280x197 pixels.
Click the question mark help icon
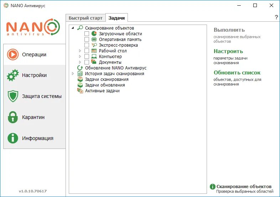[276, 17]
